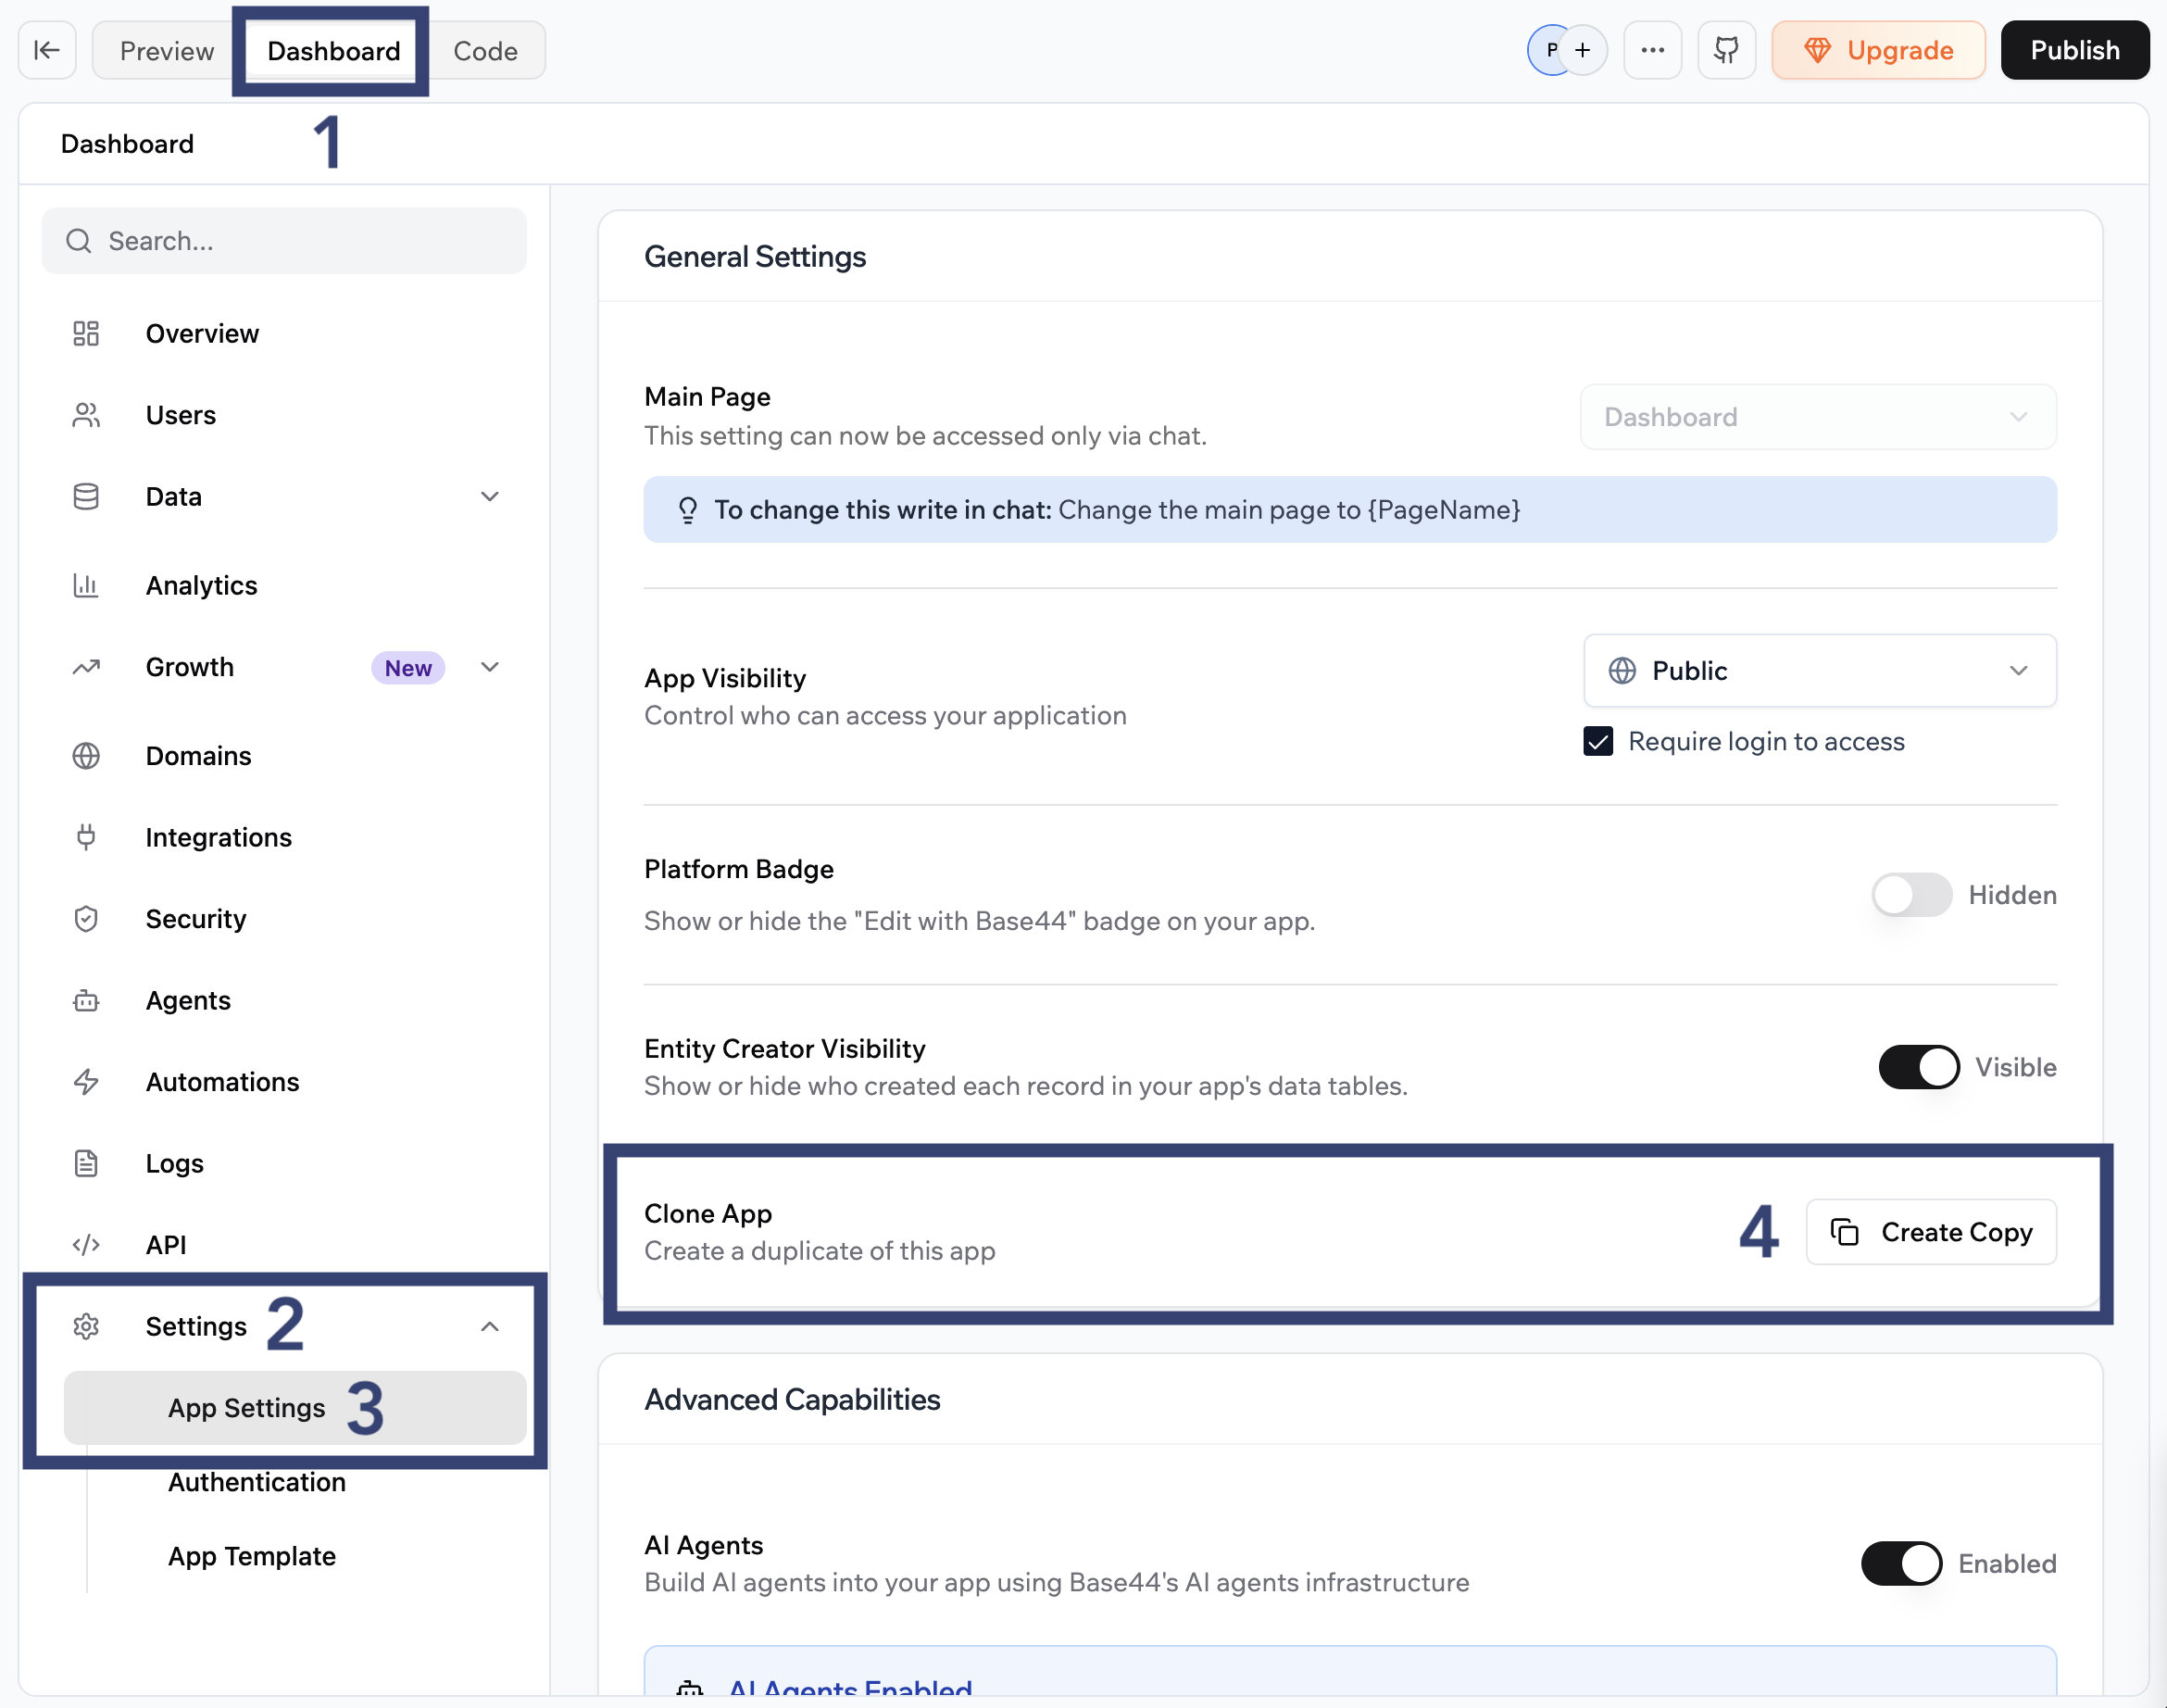
Task: Disable the AI Agents toggle
Action: [1901, 1563]
